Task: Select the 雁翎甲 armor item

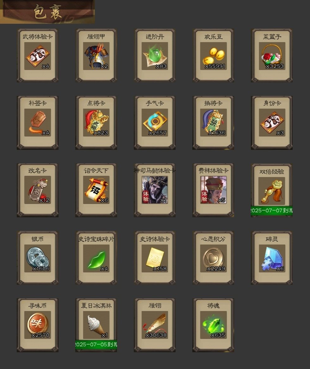Action: [96, 55]
